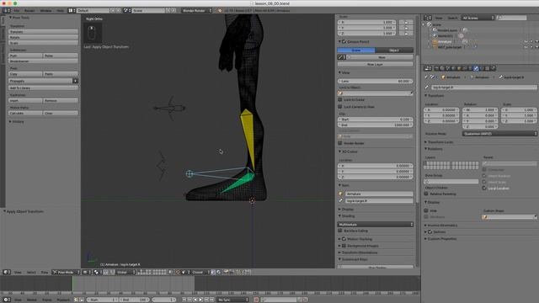This screenshot has width=539, height=303.
Task: Toggle Backface Culling checkbox
Action: 340,231
